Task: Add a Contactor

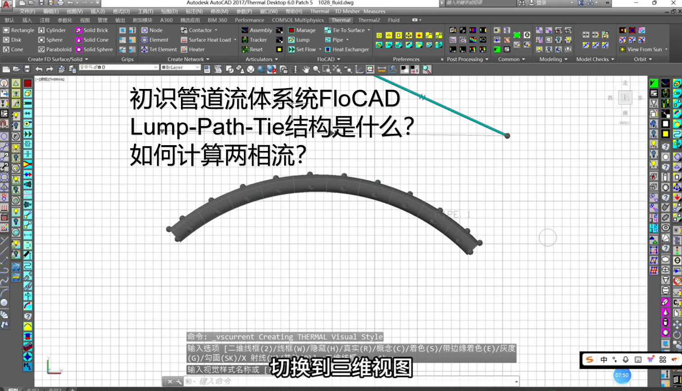Action: [x=196, y=30]
